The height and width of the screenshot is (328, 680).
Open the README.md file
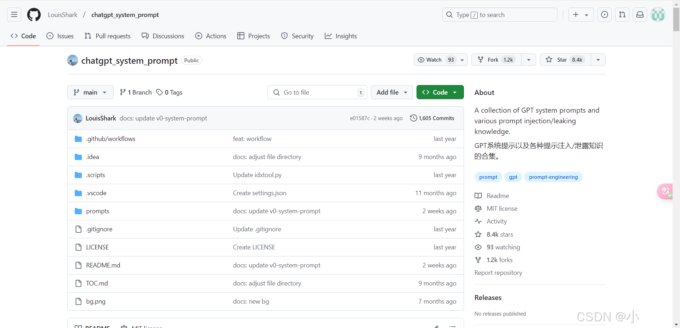(x=103, y=265)
